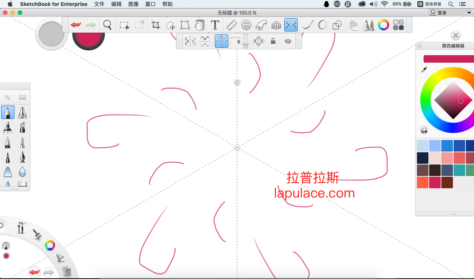Viewport: 474px width, 279px height.
Task: Pick the fountain pen nib brush
Action: [x=23, y=157]
